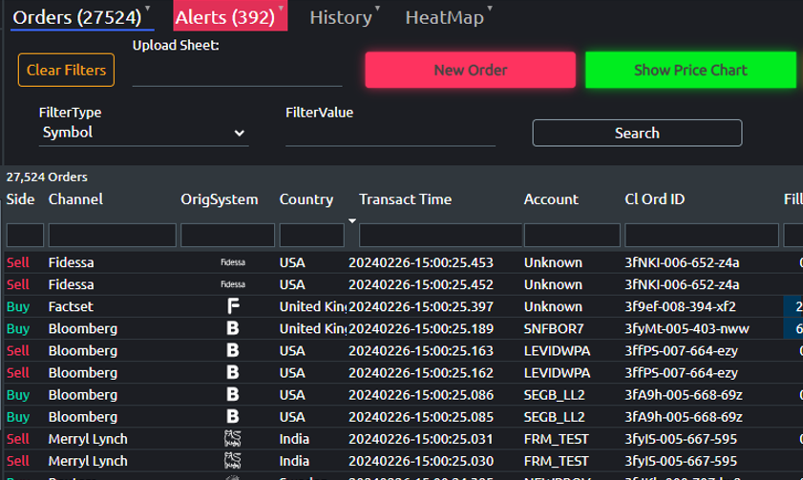The width and height of the screenshot is (803, 480).
Task: Focus the Side column filter box
Action: coord(25,236)
